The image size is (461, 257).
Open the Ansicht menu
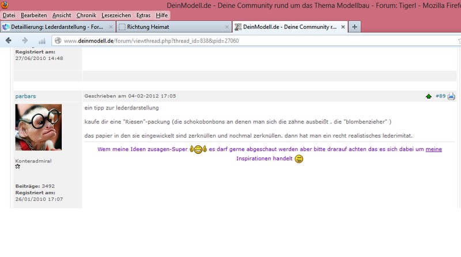[62, 16]
